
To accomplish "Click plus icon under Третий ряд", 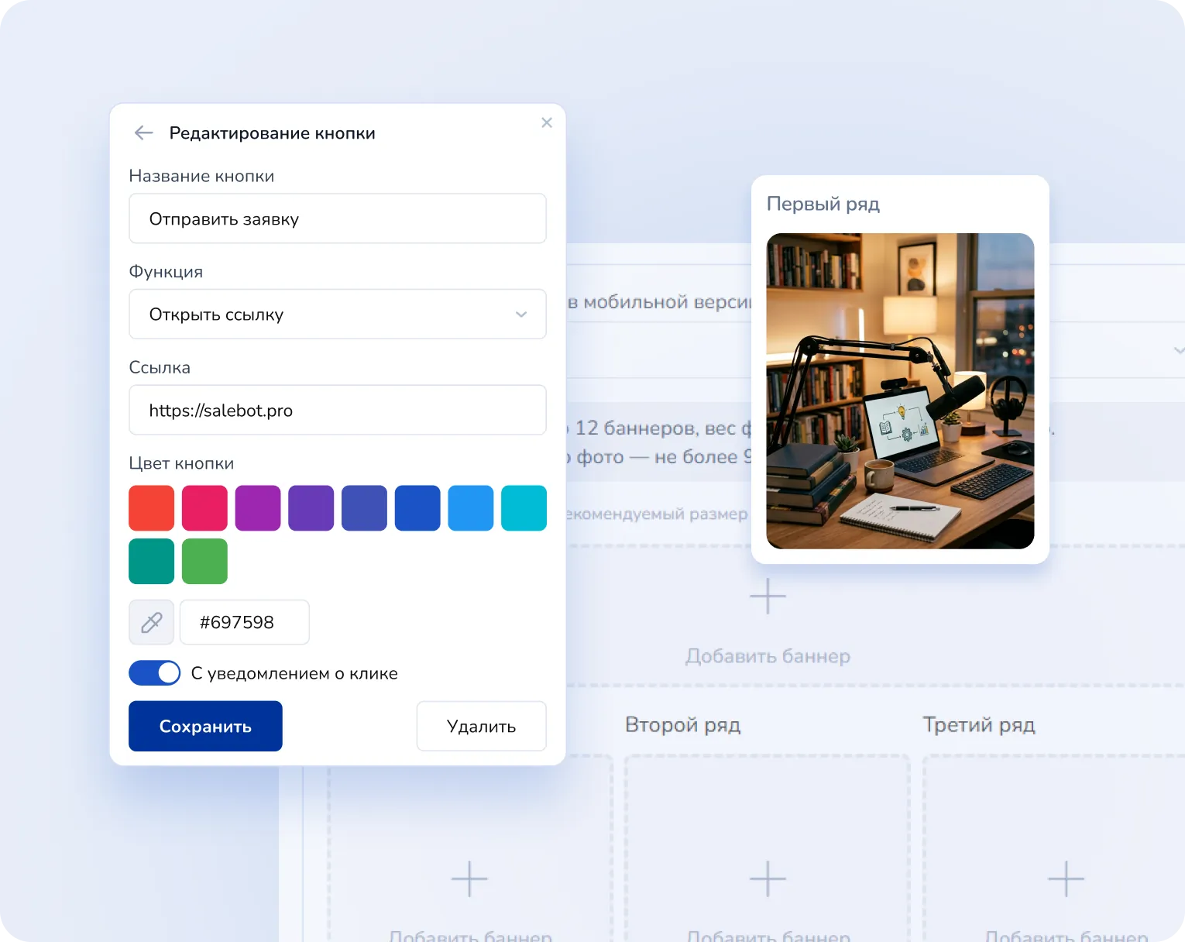I will tap(1066, 878).
